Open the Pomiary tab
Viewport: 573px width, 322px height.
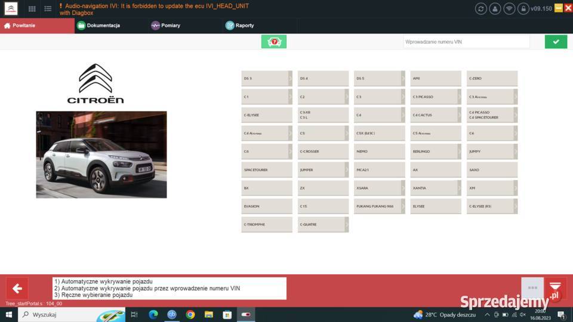coord(166,26)
